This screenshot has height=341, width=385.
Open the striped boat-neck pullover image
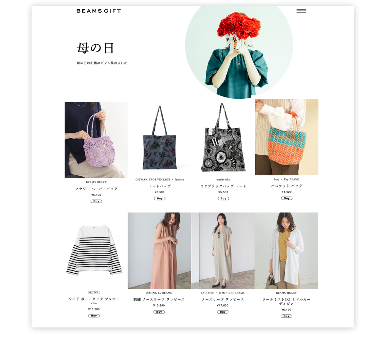pyautogui.click(x=94, y=250)
